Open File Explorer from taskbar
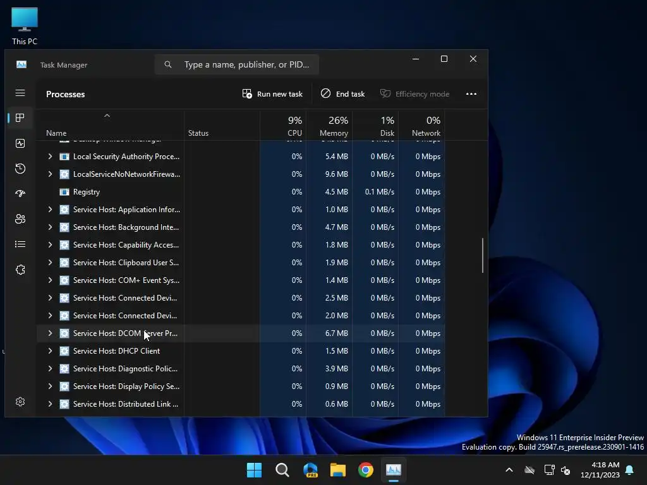The width and height of the screenshot is (647, 485). pos(338,470)
